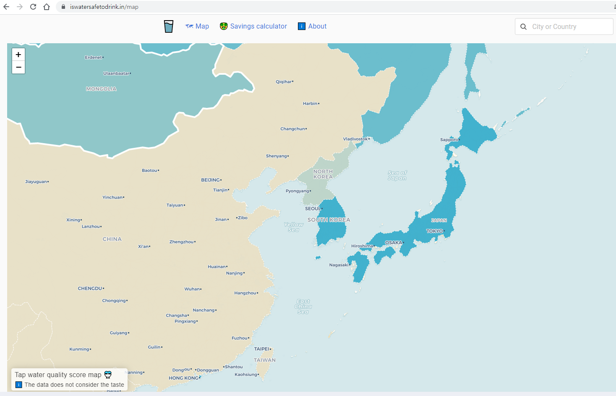Click the water glass logo icon

[x=169, y=26]
